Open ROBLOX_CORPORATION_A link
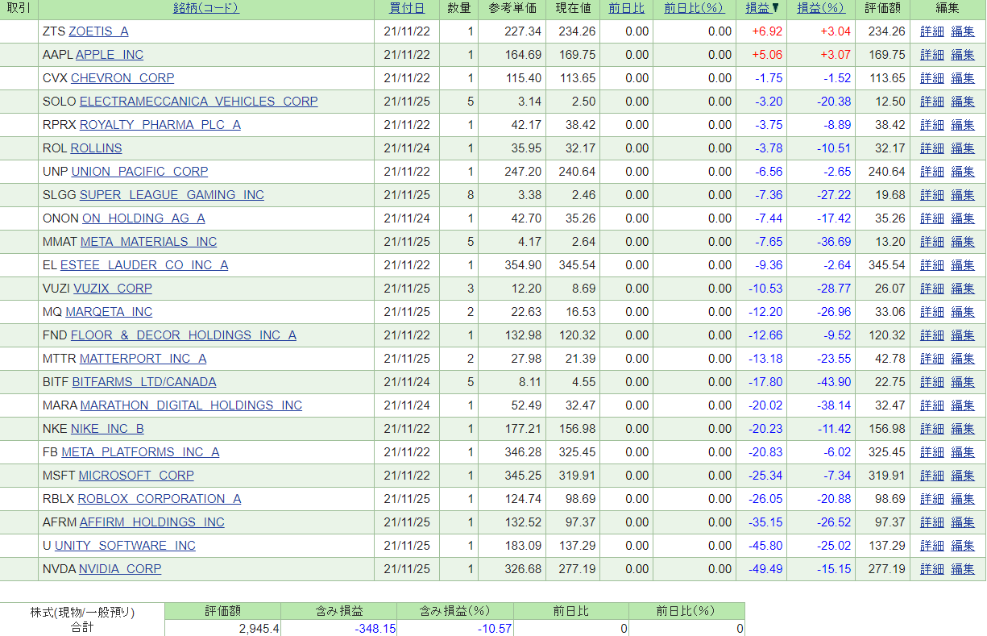This screenshot has height=636, width=987. click(160, 499)
